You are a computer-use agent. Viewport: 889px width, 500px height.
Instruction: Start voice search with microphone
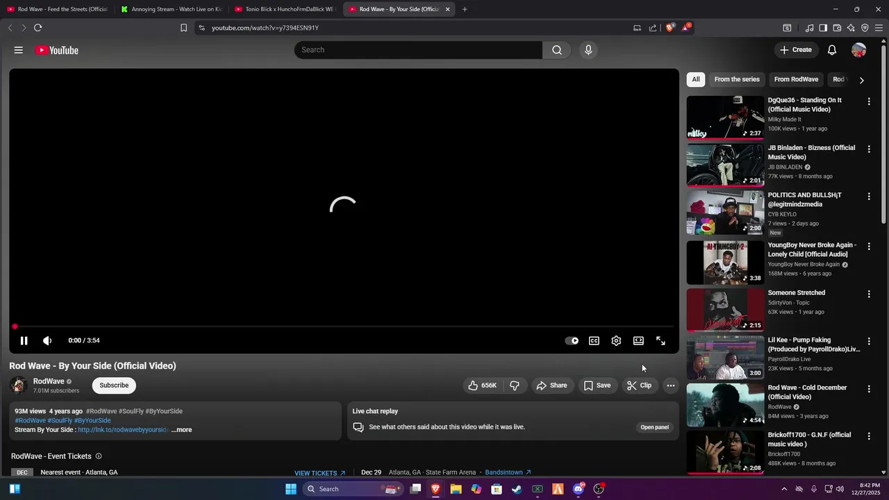click(588, 50)
